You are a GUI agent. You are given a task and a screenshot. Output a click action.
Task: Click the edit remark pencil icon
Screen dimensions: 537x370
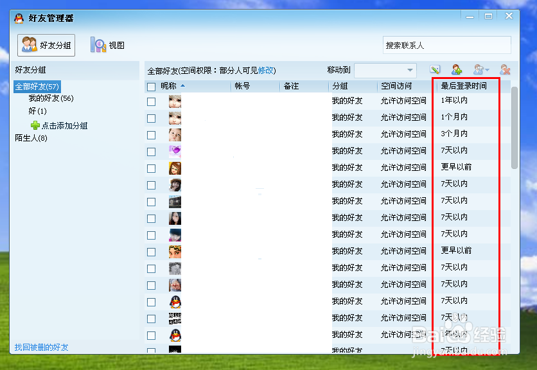point(435,69)
